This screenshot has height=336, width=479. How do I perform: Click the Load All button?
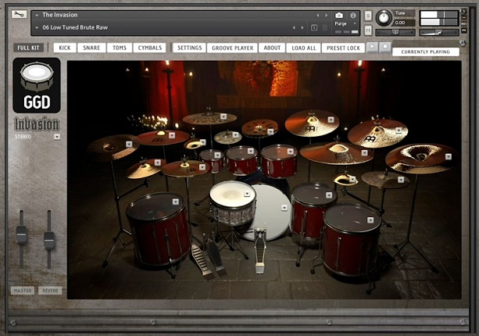[x=303, y=48]
